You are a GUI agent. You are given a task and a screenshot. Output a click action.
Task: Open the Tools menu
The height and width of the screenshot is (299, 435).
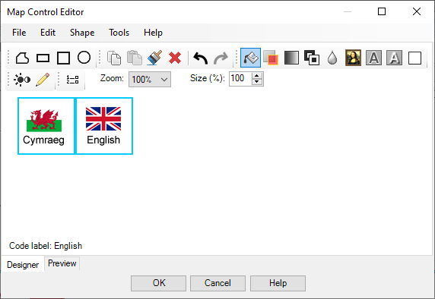(119, 33)
